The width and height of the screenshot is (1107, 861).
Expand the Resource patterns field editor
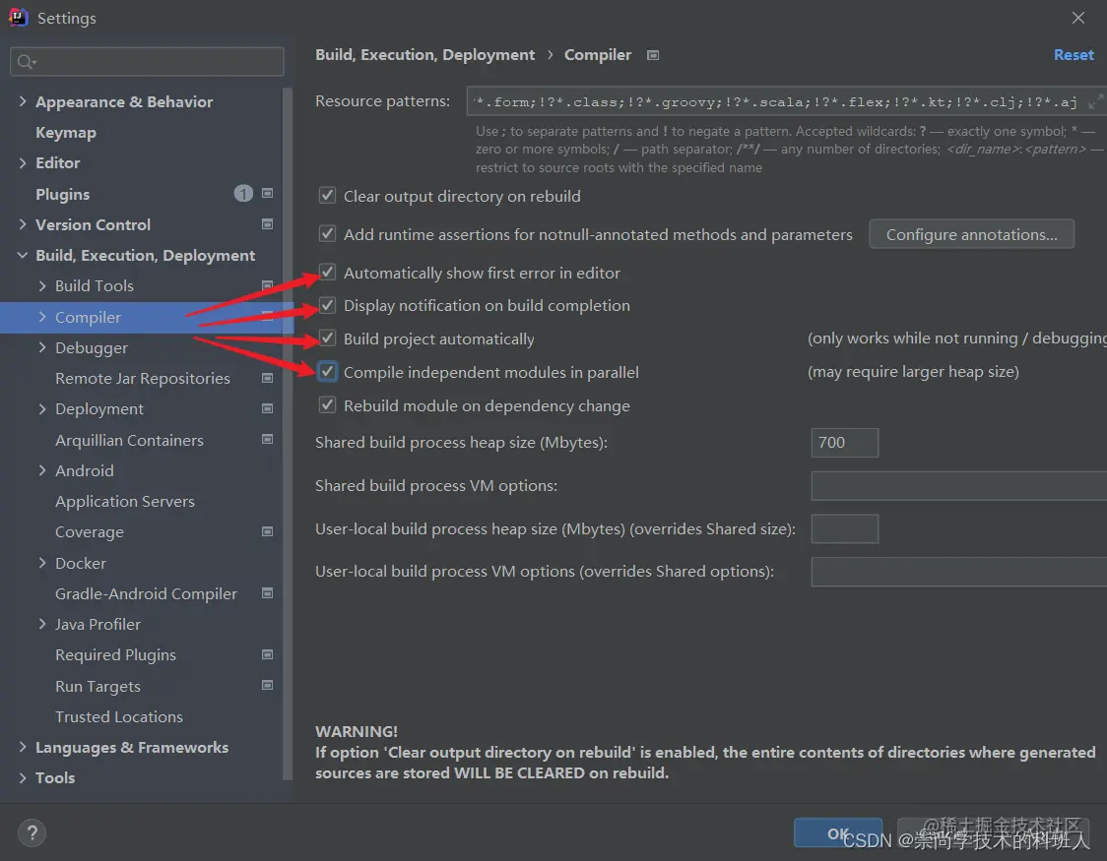pos(1095,101)
